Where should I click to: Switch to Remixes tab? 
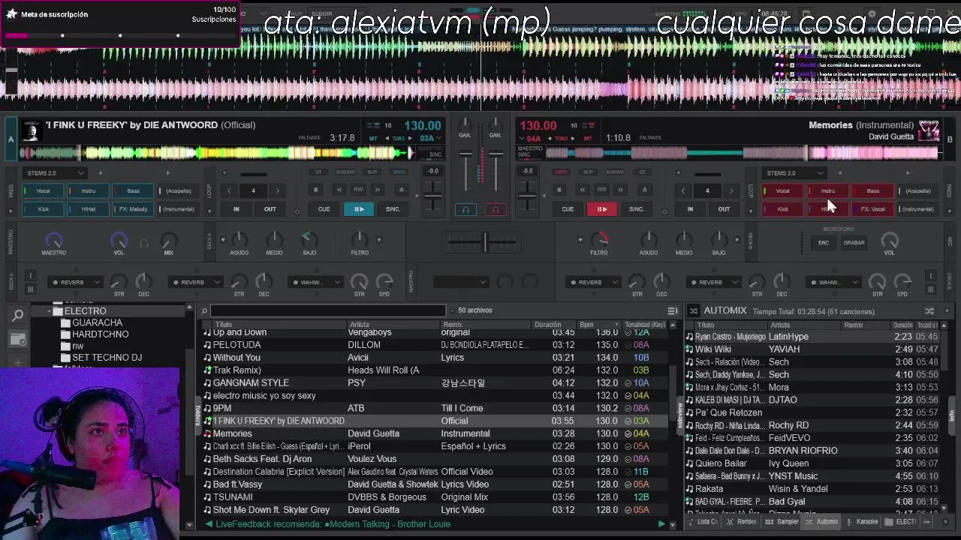click(x=743, y=522)
